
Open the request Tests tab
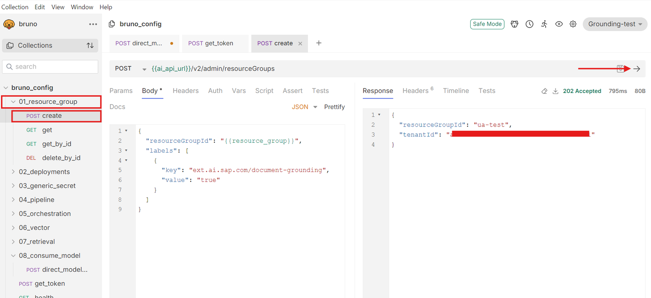321,91
